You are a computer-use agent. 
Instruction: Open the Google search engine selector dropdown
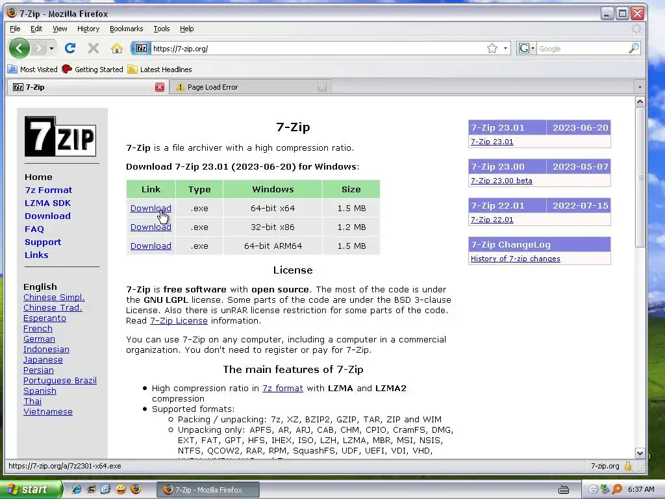(x=526, y=48)
